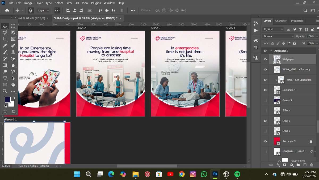Show the Shha v layer

coord(265,110)
